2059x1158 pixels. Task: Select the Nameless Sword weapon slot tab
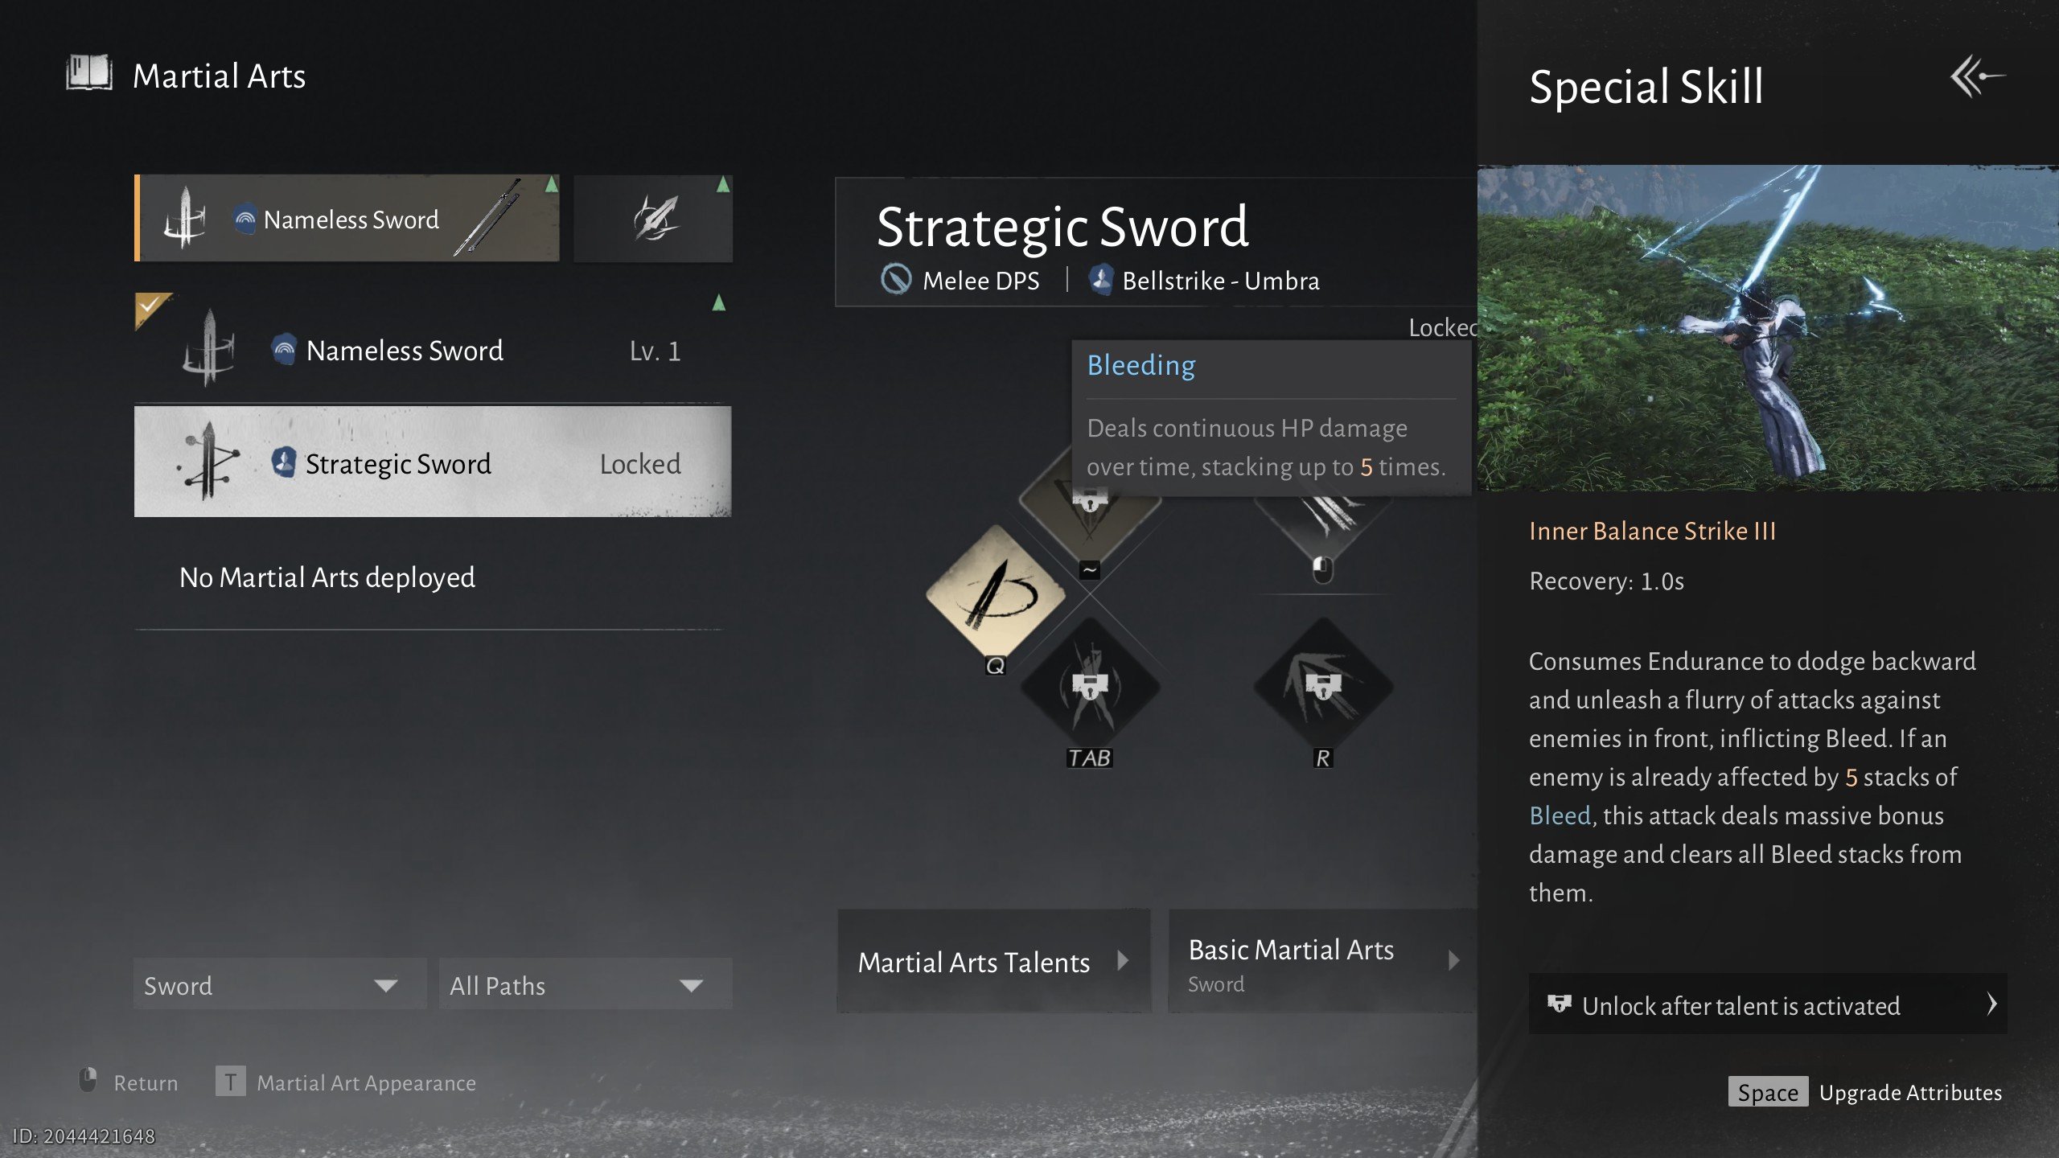347,218
